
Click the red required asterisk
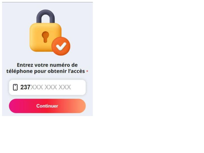(87, 72)
